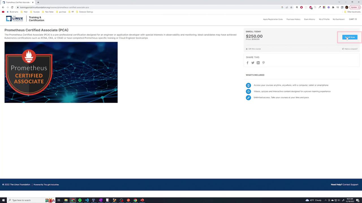The height and width of the screenshot is (203, 362).
Task: Share the course on Pinterest
Action: (x=264, y=63)
